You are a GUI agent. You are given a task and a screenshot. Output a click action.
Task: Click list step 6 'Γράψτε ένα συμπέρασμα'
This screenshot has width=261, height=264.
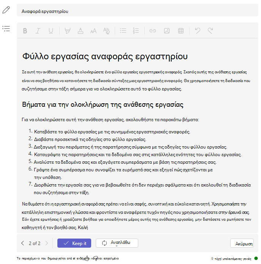coord(123,174)
